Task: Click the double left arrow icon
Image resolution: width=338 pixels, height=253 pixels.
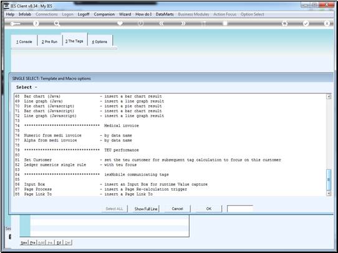Action: point(162,24)
